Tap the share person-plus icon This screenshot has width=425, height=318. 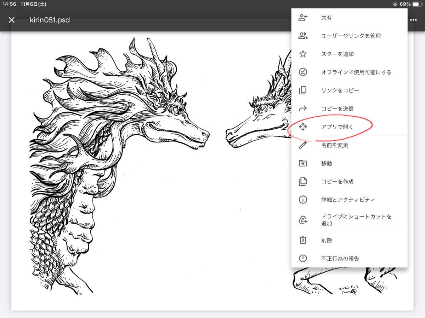[303, 18]
